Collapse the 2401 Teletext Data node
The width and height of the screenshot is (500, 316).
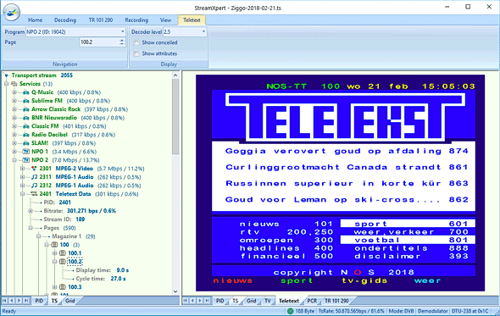point(22,194)
